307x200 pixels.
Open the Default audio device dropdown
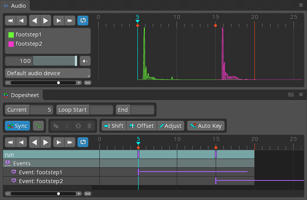click(48, 73)
